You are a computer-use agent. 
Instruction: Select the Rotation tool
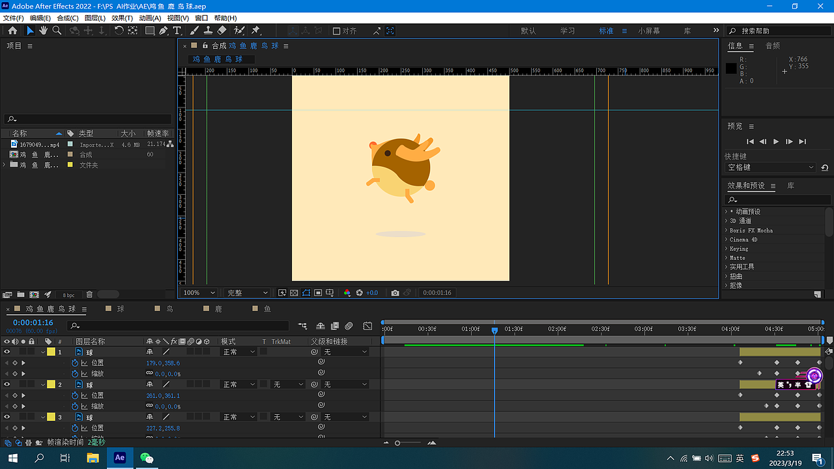tap(119, 31)
